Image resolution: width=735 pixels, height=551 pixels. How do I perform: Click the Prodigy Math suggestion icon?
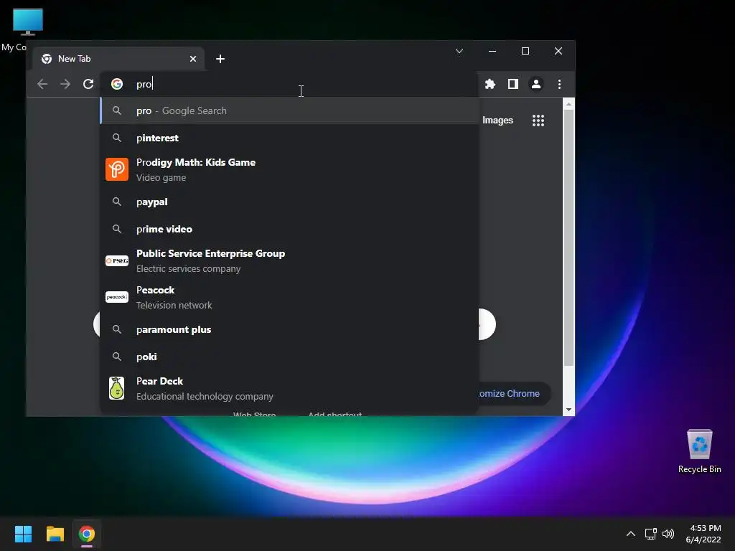117,169
